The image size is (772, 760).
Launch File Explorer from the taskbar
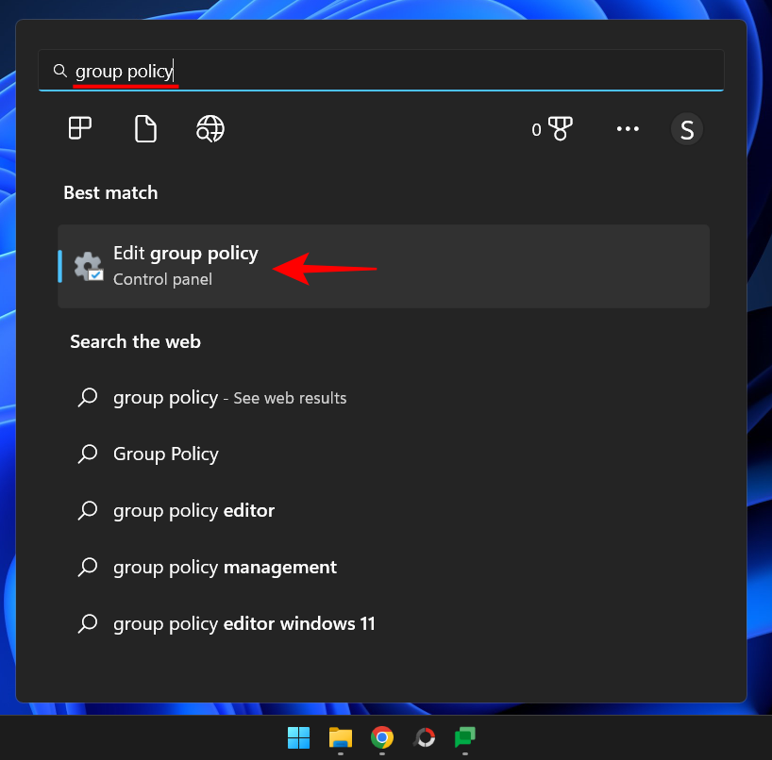coord(341,738)
